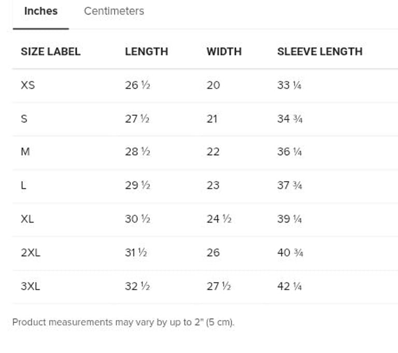Click the L length value 29 ½
398x353 pixels.
point(137,185)
